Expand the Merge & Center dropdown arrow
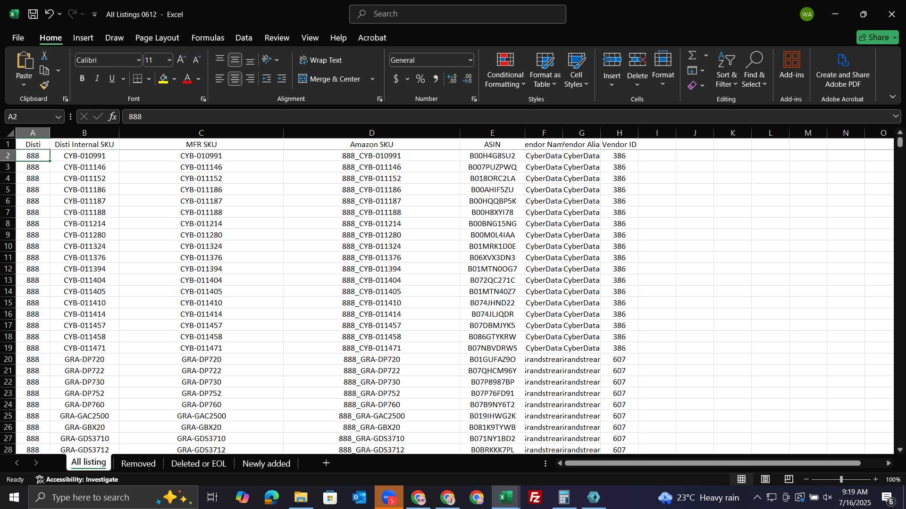906x509 pixels. (x=372, y=79)
